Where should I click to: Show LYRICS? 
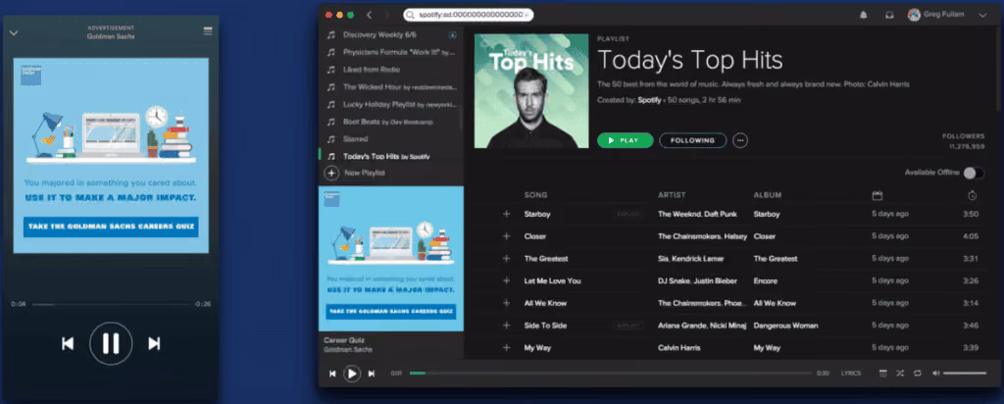click(x=851, y=374)
